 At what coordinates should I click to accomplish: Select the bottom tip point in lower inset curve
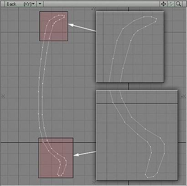[147, 177]
